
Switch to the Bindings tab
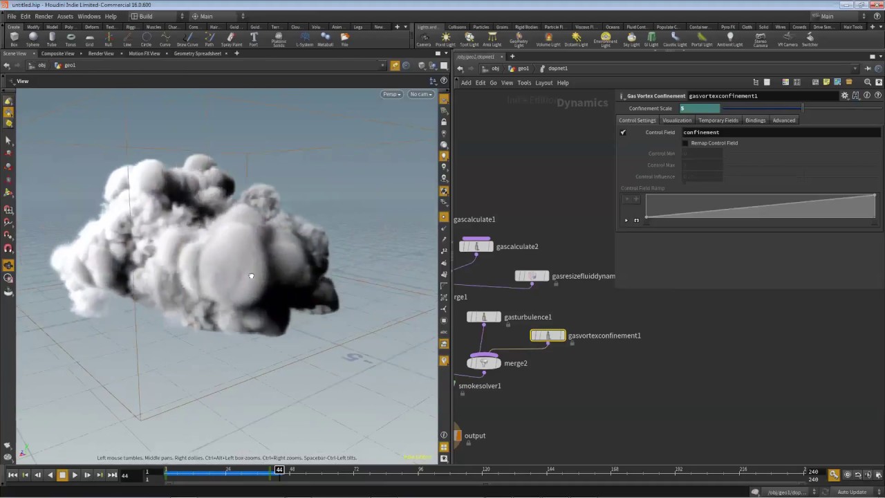[x=755, y=120]
